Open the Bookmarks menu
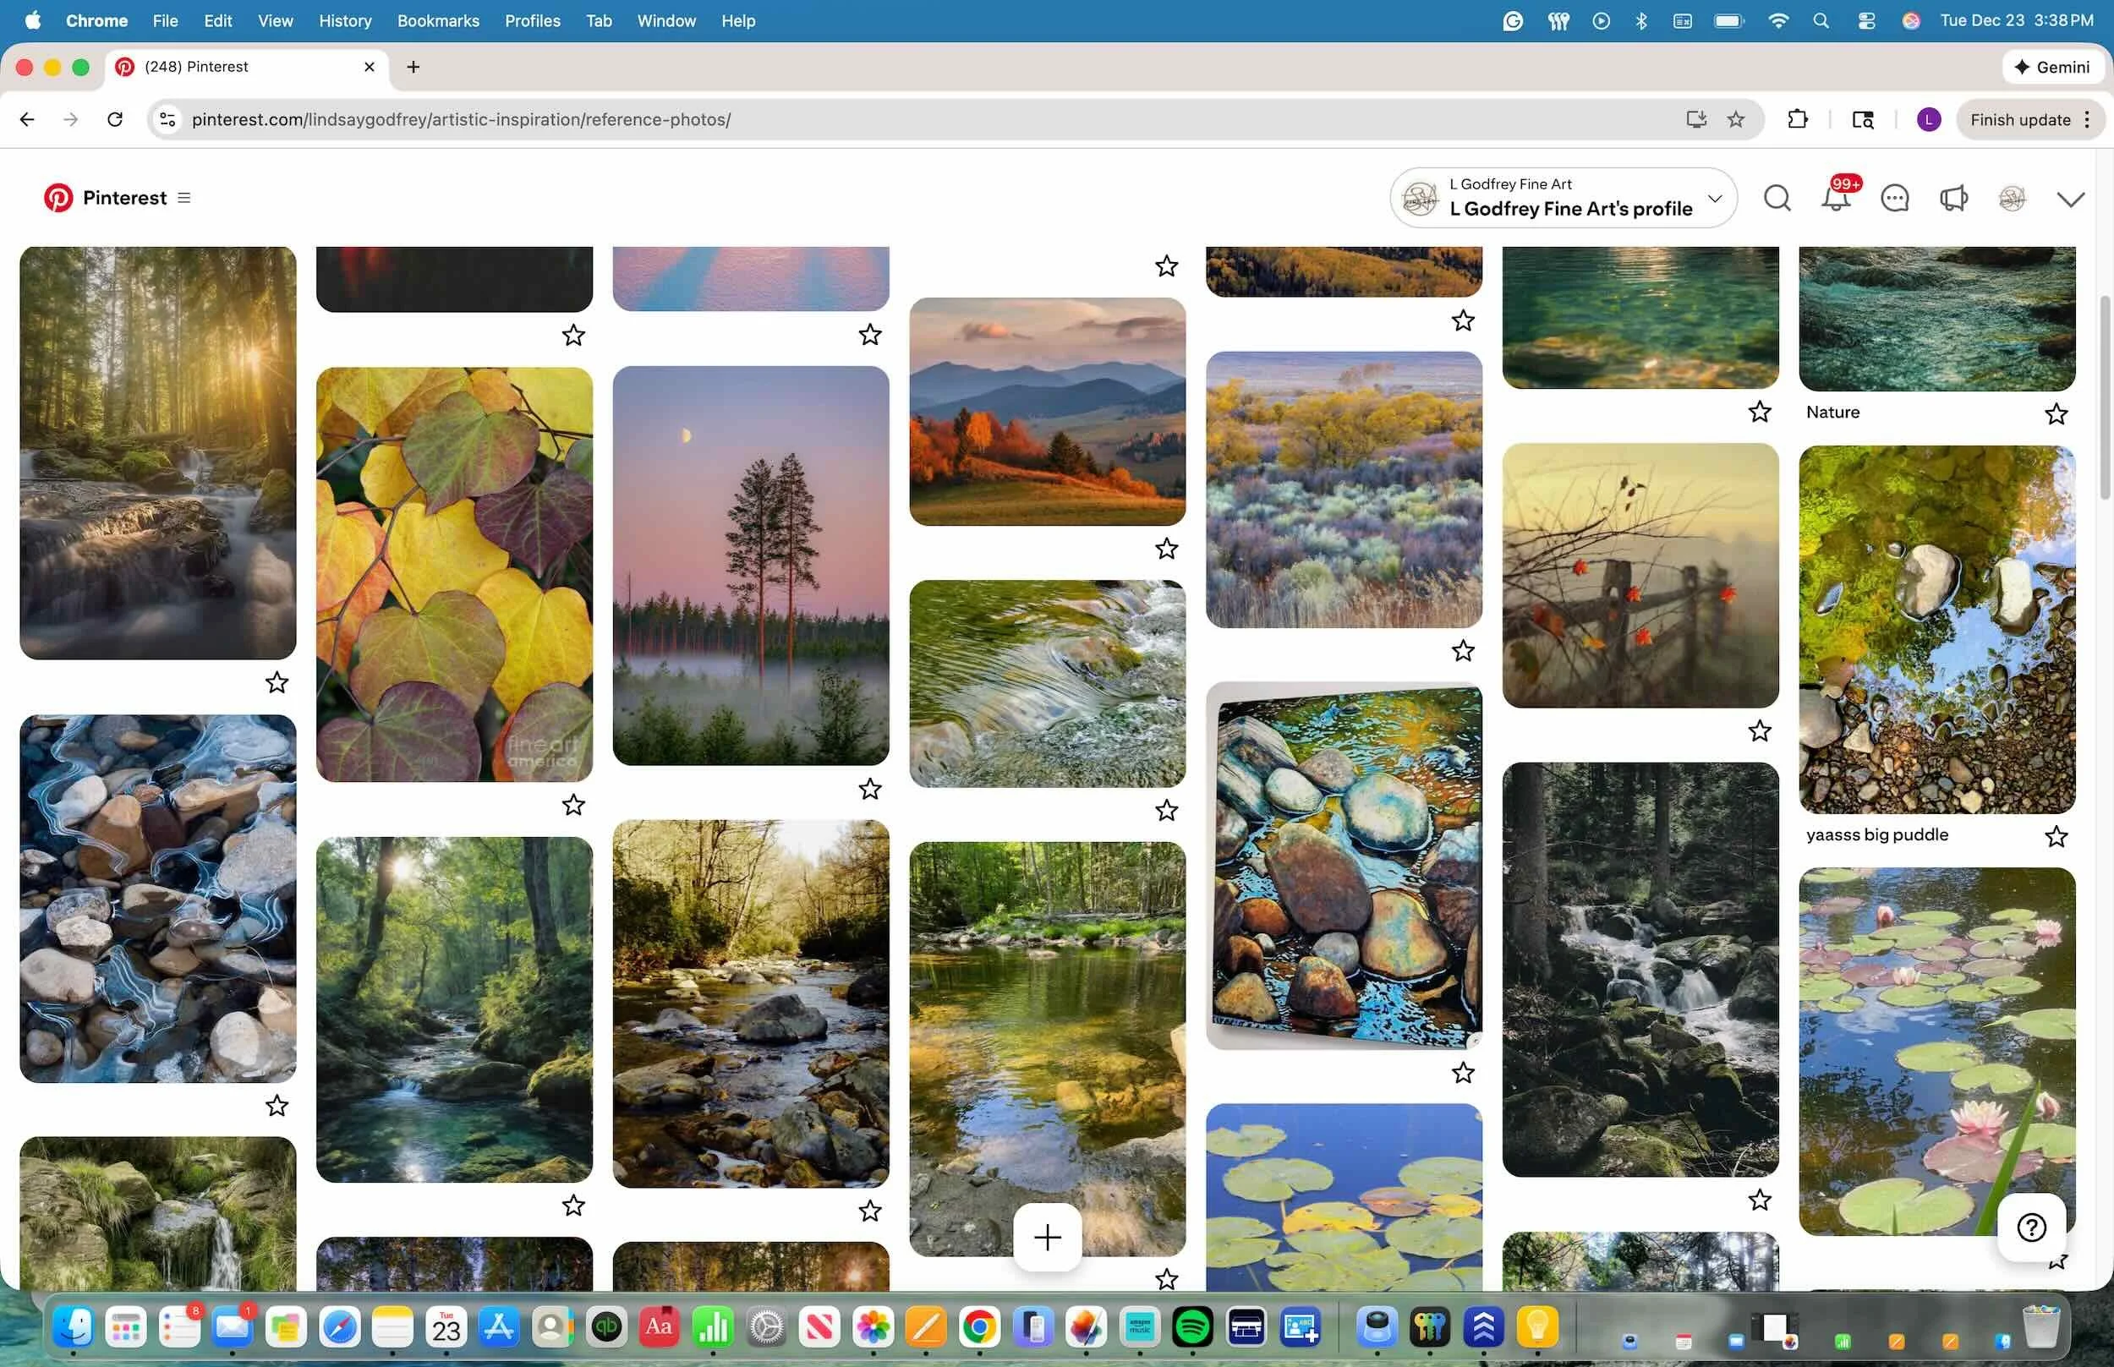 (x=438, y=20)
